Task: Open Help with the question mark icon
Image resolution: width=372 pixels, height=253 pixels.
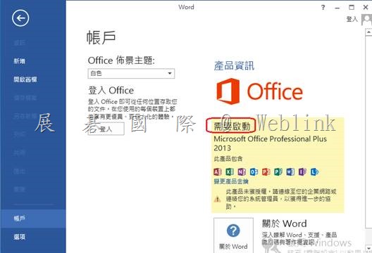Action: point(323,8)
